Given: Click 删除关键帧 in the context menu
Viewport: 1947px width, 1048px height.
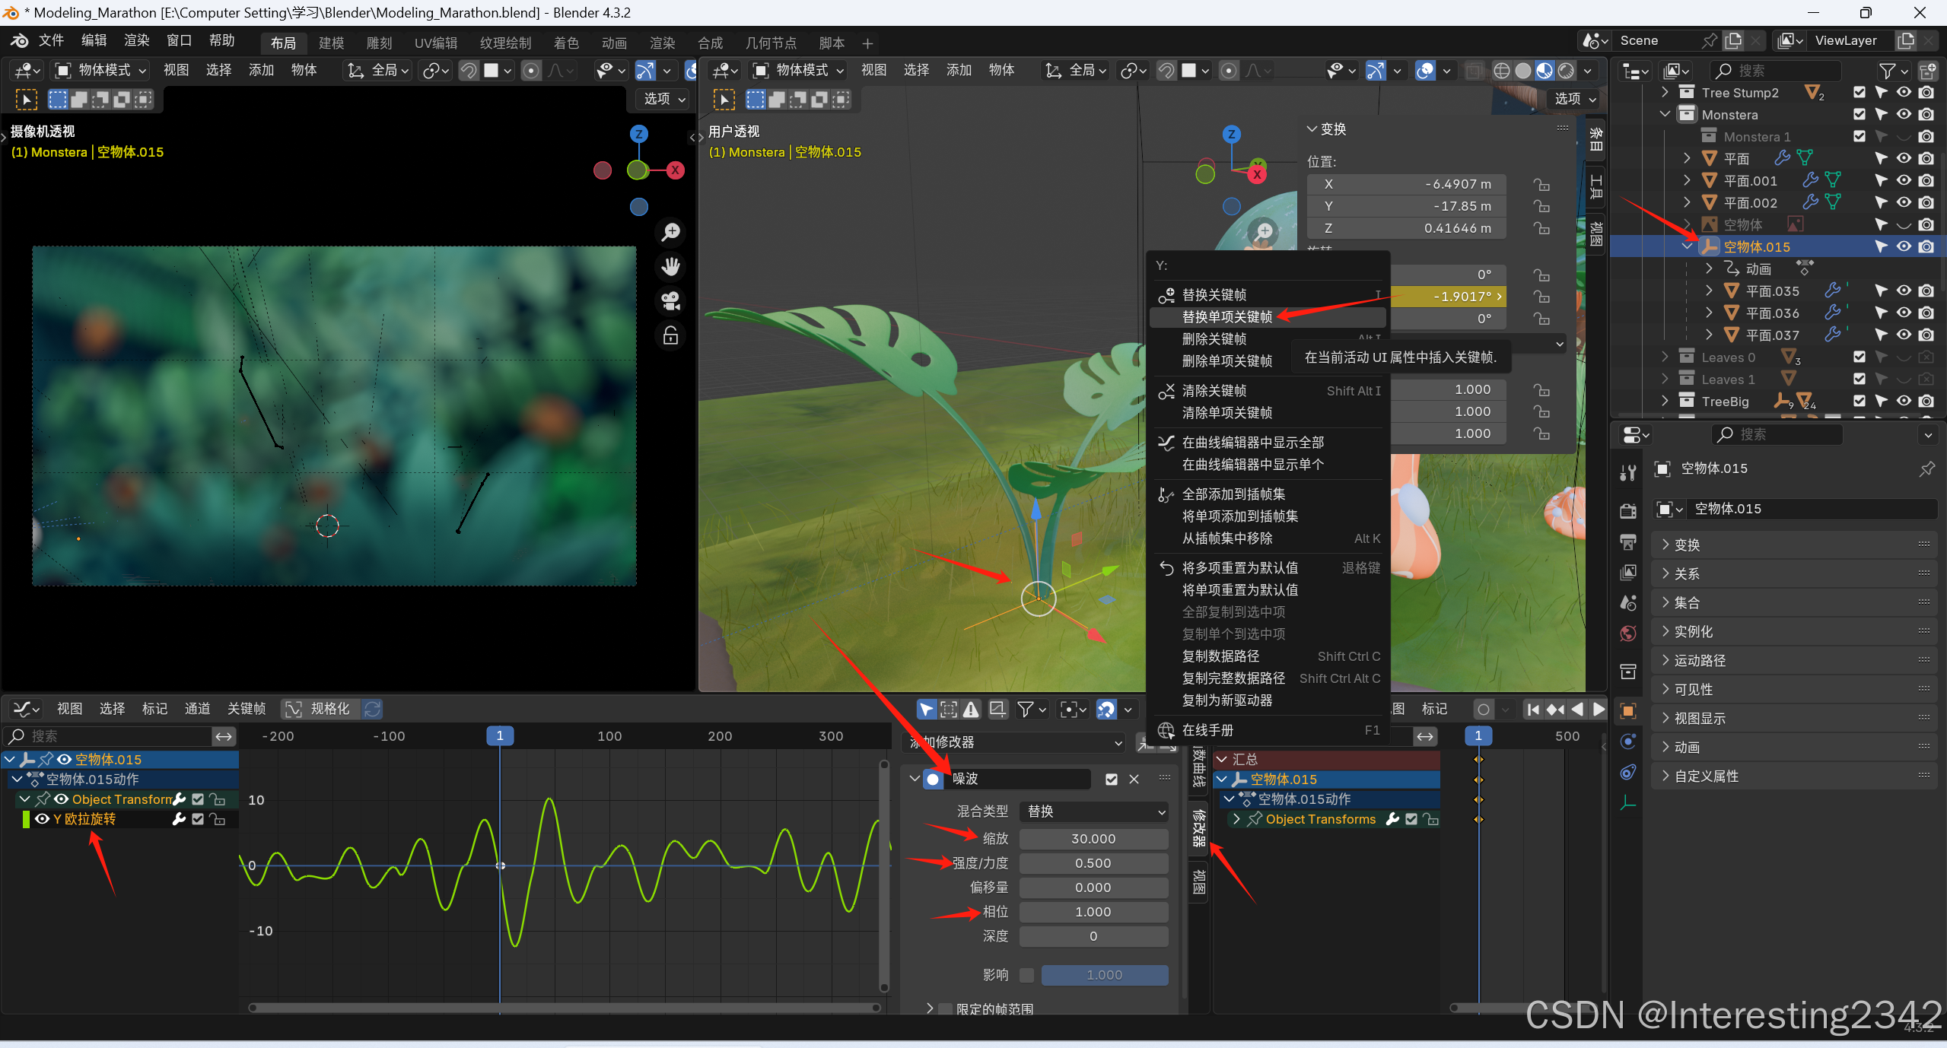Looking at the screenshot, I should click(x=1214, y=338).
